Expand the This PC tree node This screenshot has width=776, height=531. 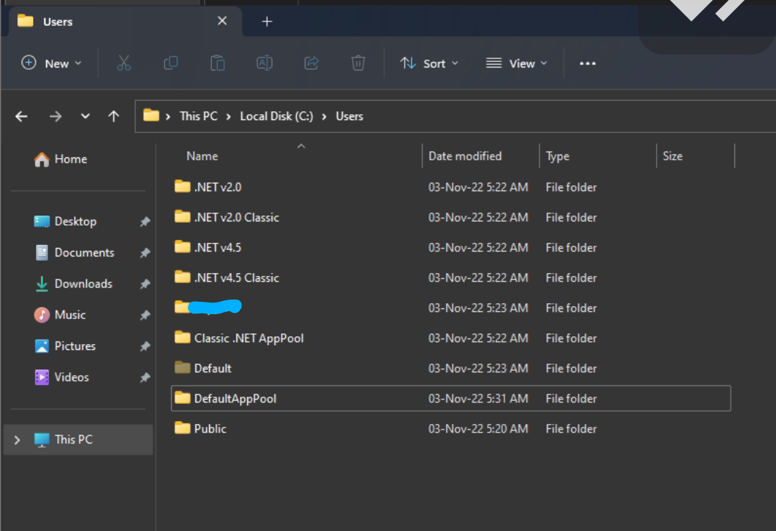pos(17,440)
